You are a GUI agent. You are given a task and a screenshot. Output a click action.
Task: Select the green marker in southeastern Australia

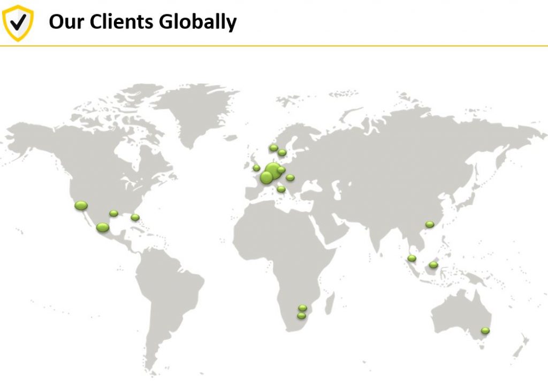(x=485, y=331)
